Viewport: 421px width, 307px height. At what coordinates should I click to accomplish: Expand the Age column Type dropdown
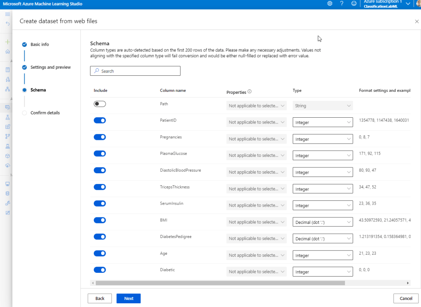[322, 256]
